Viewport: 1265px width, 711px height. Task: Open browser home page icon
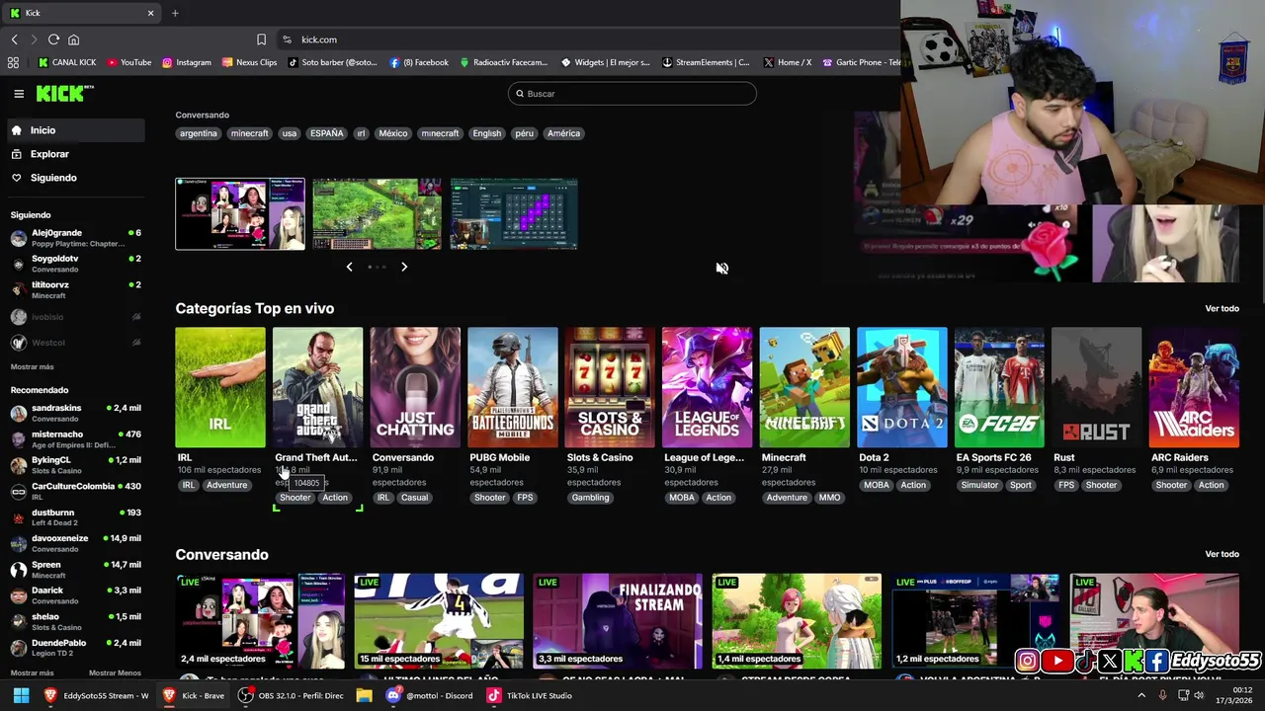click(73, 39)
